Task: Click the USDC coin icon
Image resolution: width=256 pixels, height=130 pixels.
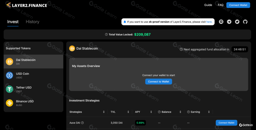Action: (10, 76)
